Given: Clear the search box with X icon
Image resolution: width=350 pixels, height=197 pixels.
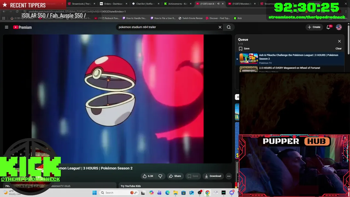Looking at the screenshot, I should pyautogui.click(x=220, y=27).
